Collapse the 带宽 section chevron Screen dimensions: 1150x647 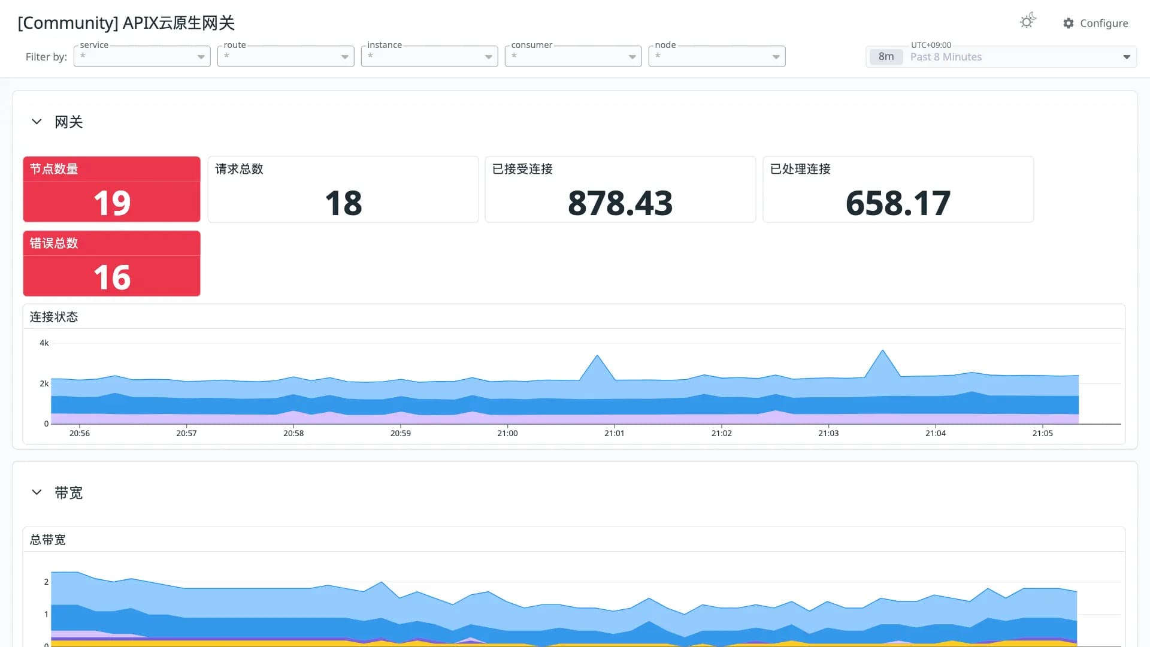click(x=37, y=492)
